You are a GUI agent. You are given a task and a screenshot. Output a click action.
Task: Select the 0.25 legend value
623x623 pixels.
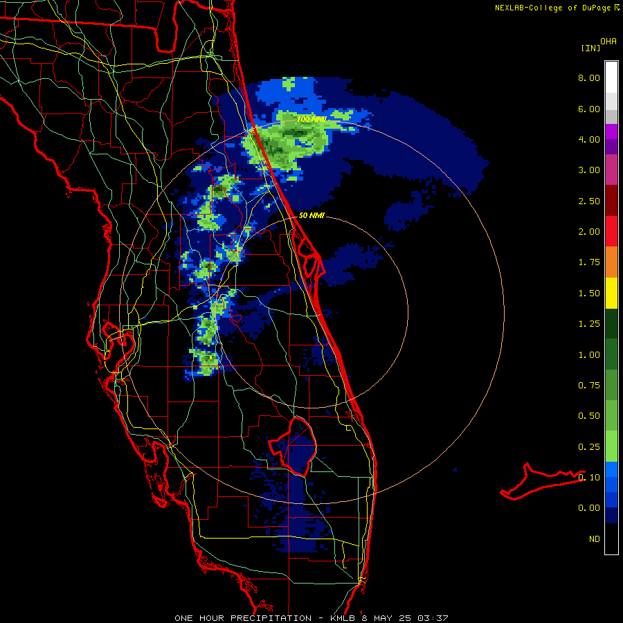pos(589,447)
